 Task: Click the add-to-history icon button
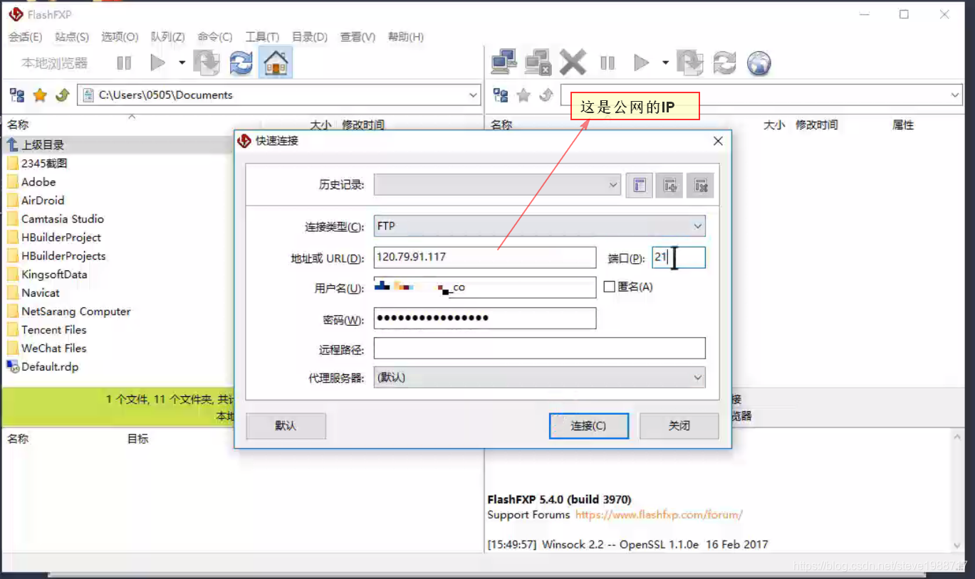pyautogui.click(x=669, y=186)
